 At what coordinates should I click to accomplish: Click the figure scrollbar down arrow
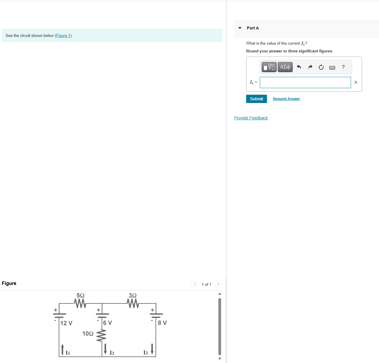(220, 358)
